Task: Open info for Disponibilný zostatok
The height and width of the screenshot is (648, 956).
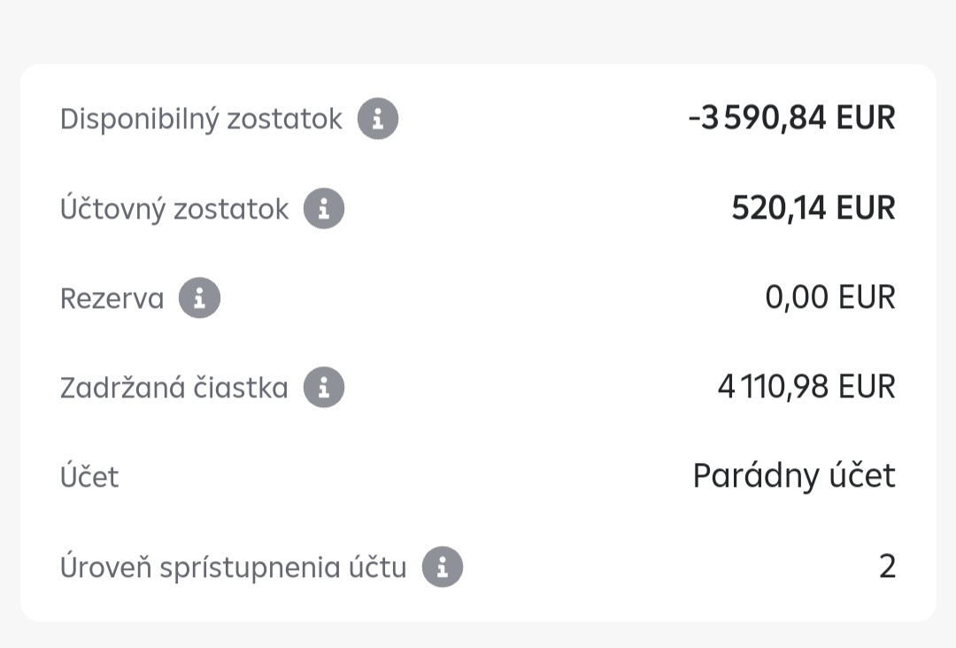Action: pos(378,120)
